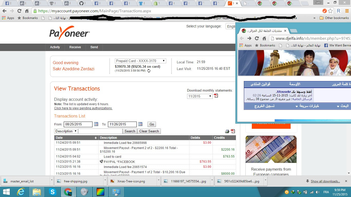Close the downloads bar
351x197 pixels.
[346, 181]
